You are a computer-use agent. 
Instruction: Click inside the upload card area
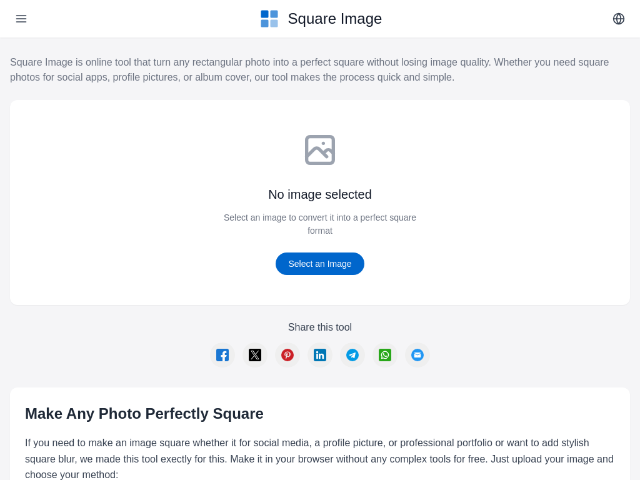(x=320, y=202)
